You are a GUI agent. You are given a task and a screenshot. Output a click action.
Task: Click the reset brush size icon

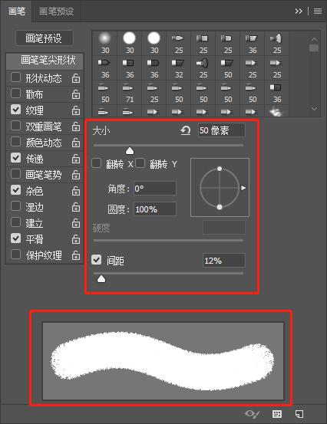tap(186, 130)
